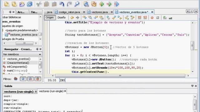The height and width of the screenshot is (112, 200).
Task: Select CreacionVentana() in the navigator
Action: pyautogui.click(x=18, y=63)
